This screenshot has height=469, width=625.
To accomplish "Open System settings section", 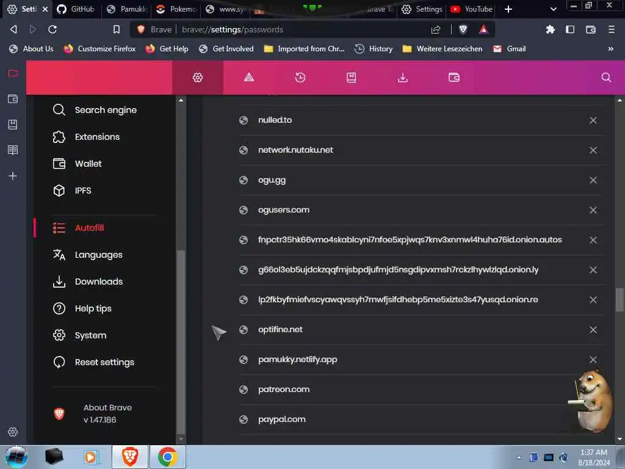I will (80, 335).
